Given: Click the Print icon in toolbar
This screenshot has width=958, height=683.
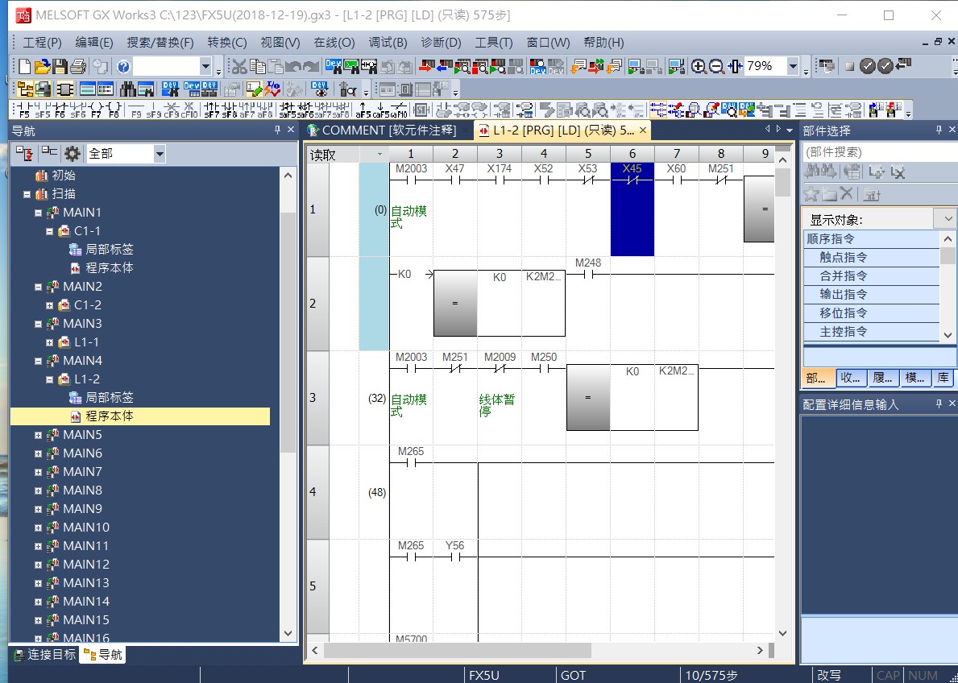Looking at the screenshot, I should point(78,67).
